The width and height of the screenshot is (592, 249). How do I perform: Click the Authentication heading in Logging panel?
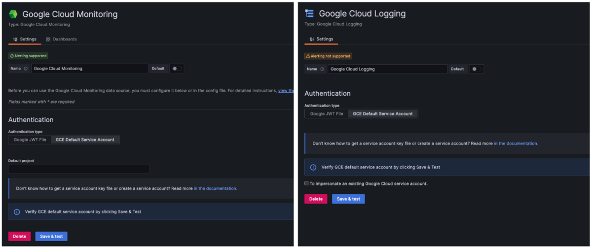pos(328,93)
